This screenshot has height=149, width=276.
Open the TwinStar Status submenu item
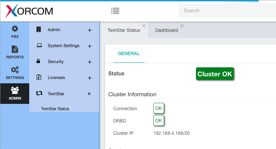tap(55, 109)
